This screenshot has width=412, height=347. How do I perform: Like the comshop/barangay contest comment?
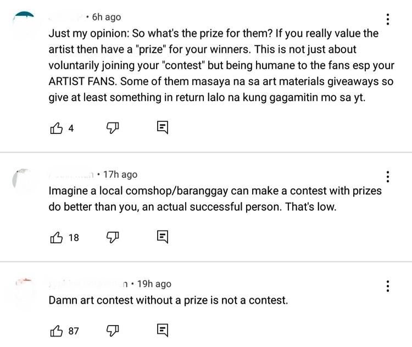coord(56,237)
